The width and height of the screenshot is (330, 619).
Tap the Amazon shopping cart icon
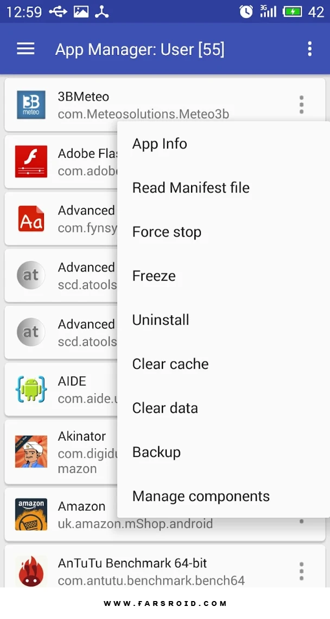[31, 514]
